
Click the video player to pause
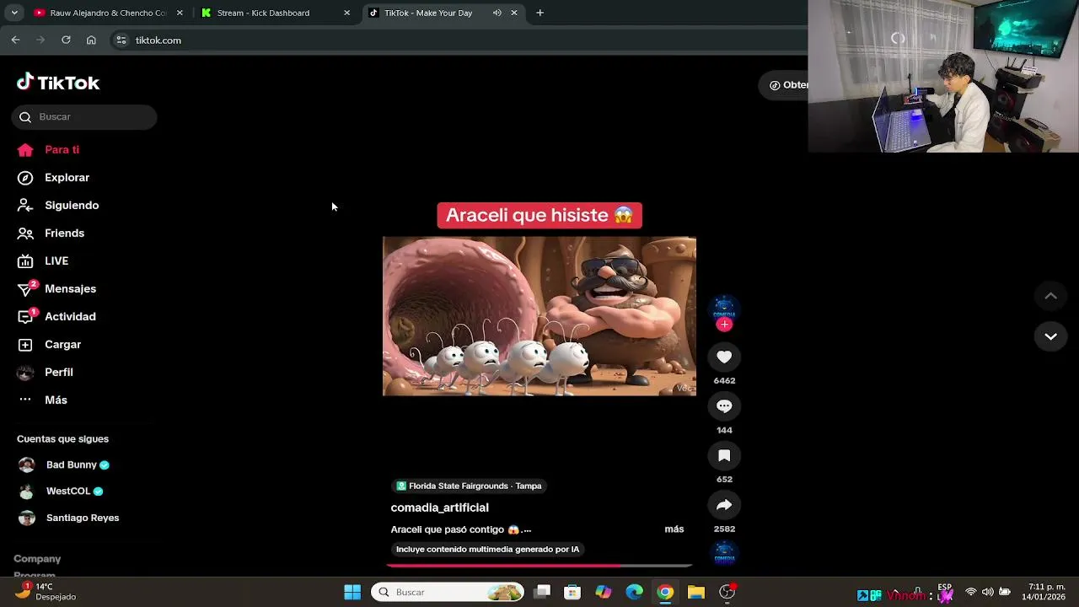(539, 316)
